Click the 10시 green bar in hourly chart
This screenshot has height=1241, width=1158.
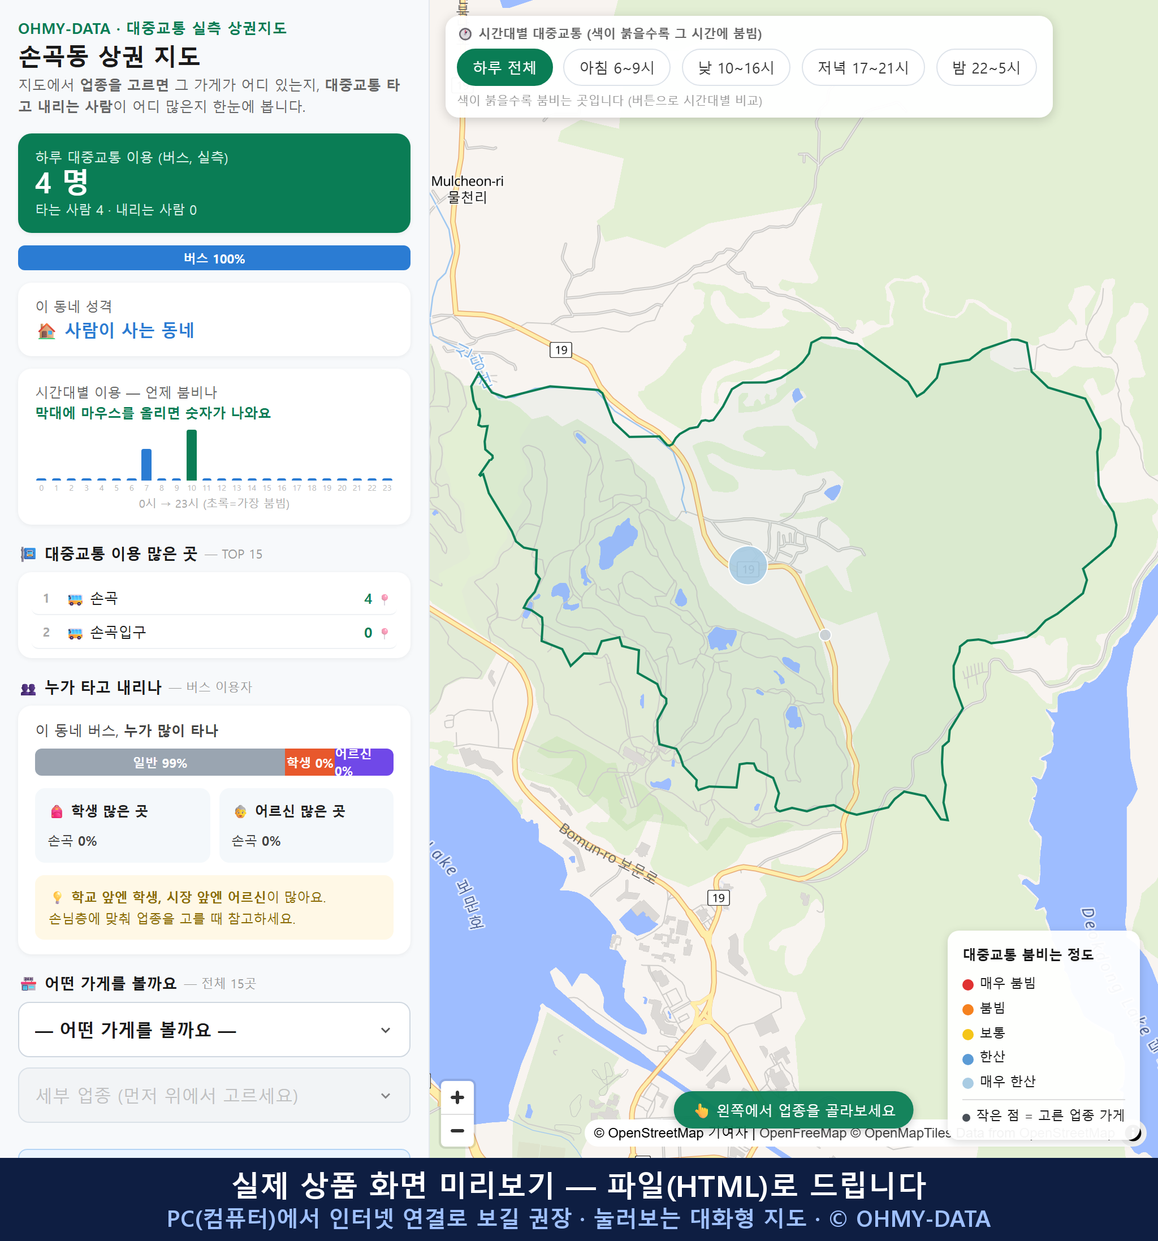coord(192,455)
